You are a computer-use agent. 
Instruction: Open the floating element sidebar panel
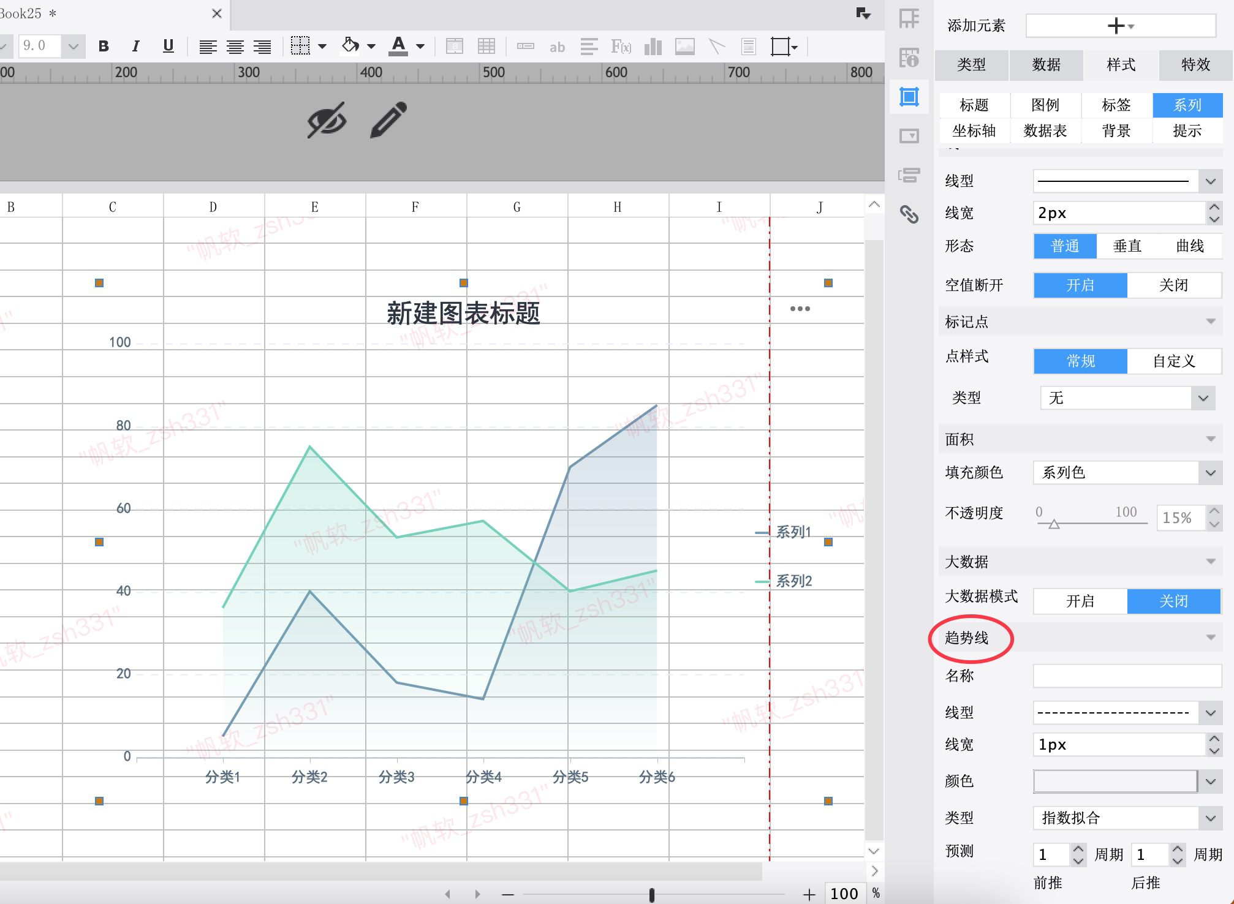tap(909, 97)
